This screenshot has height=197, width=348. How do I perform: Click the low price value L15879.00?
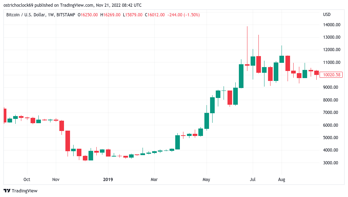[x=133, y=15]
